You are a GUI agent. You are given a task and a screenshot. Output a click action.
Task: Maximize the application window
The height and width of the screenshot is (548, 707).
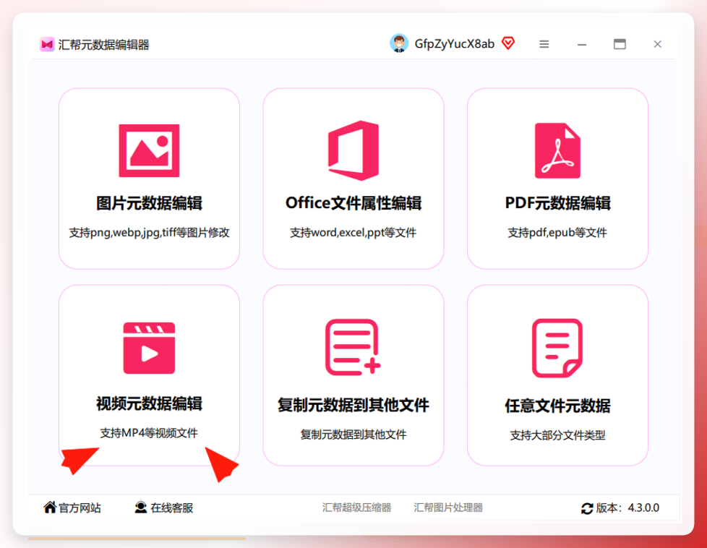620,44
